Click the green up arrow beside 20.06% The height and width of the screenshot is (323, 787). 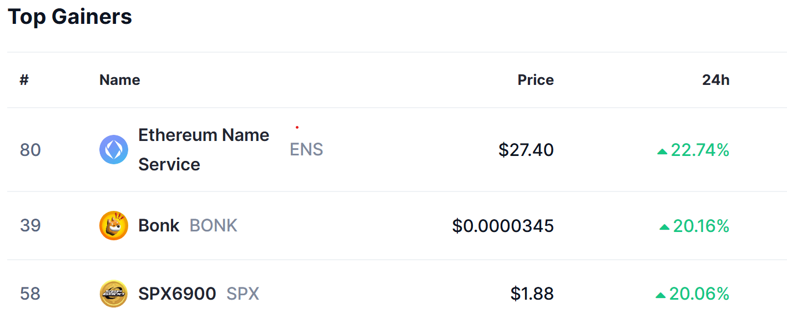click(660, 295)
